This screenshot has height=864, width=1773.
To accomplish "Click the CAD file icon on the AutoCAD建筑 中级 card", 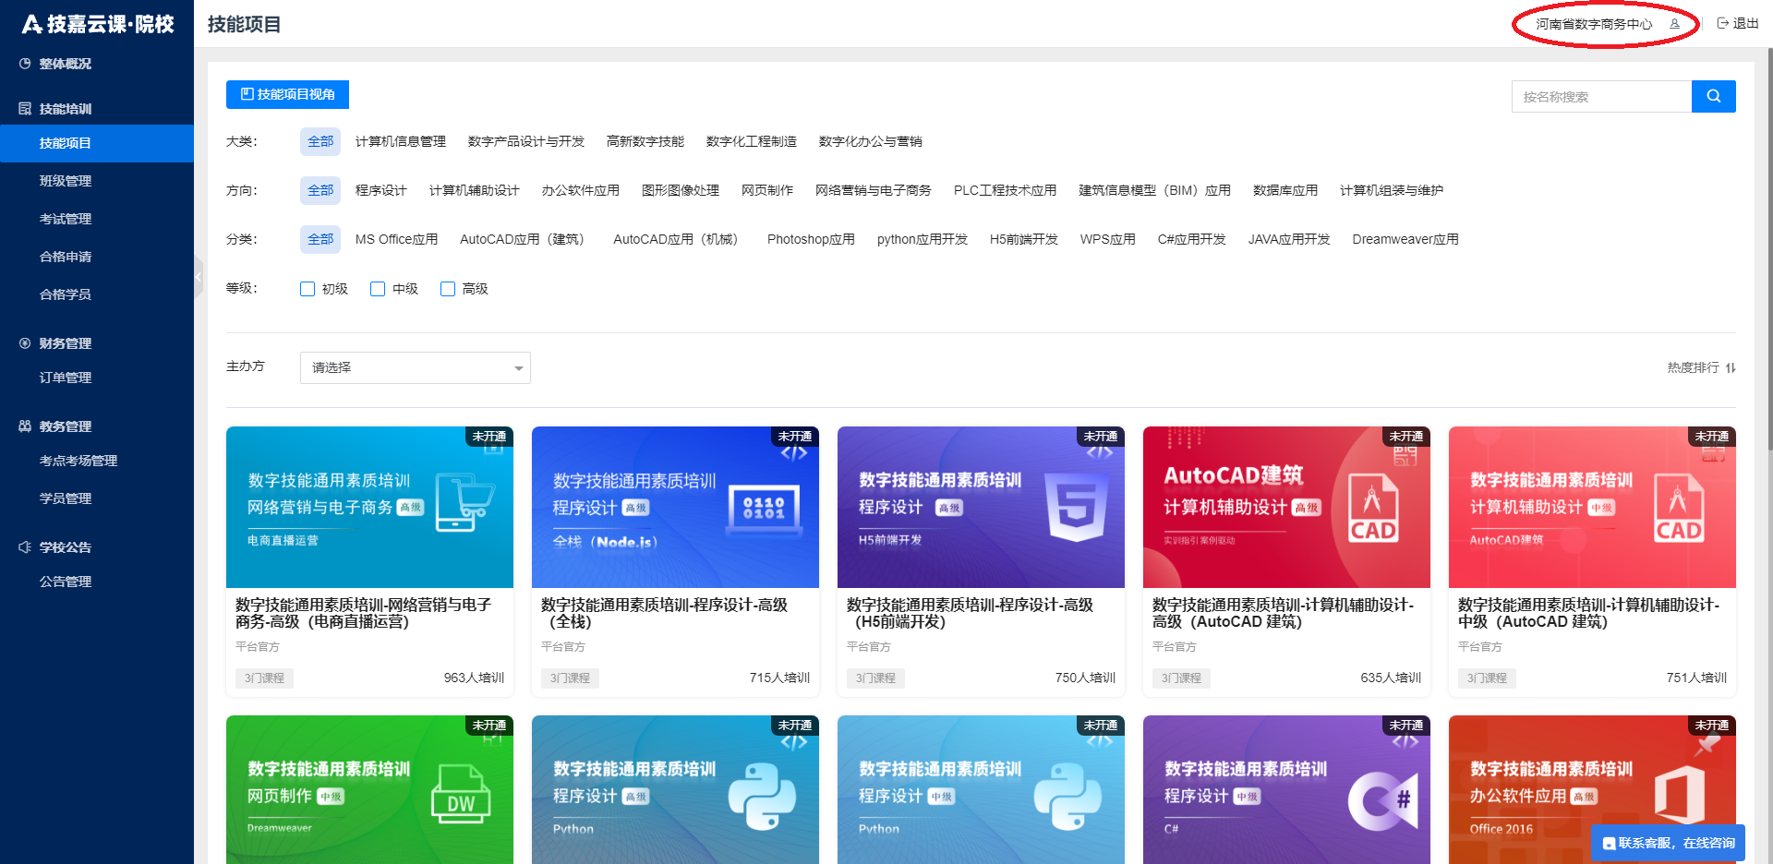I will 1679,507.
